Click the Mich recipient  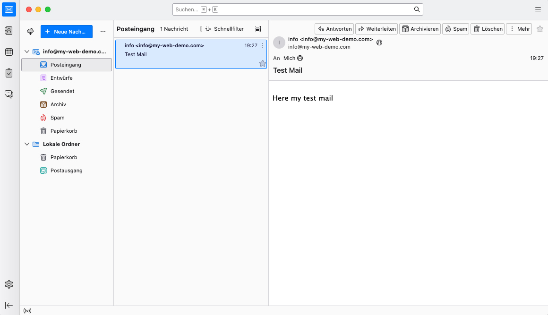point(290,58)
